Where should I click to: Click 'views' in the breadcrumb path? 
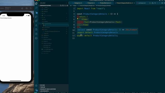75,6
